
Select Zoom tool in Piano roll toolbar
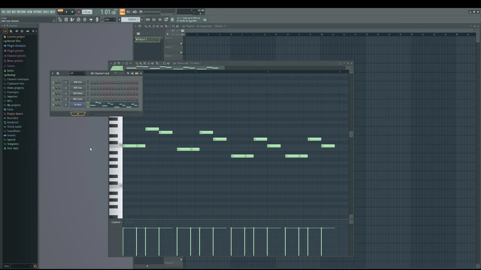[x=164, y=63]
